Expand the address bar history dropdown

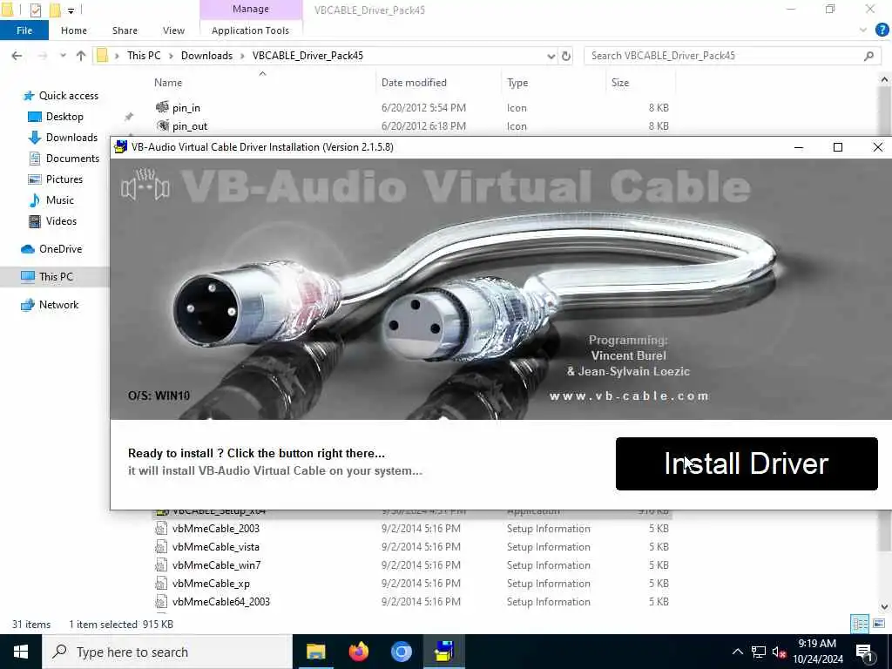point(551,56)
